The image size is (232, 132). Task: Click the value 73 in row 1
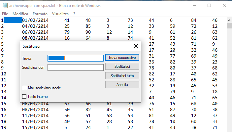pyautogui.click(x=130, y=20)
